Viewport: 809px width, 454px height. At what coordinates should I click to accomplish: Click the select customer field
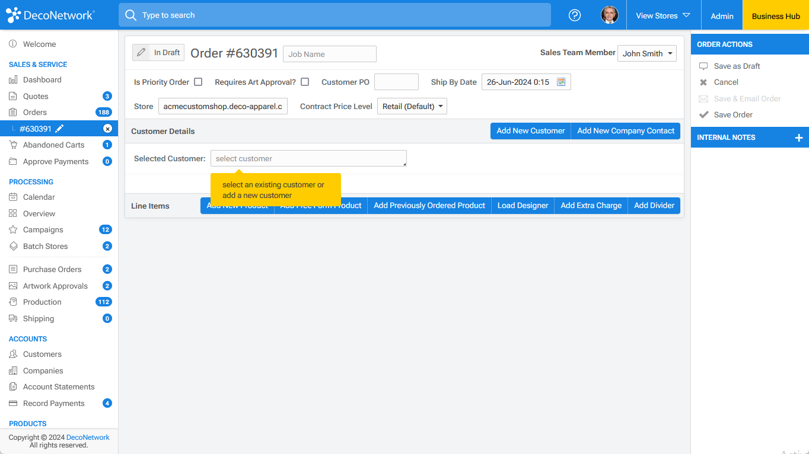(308, 158)
